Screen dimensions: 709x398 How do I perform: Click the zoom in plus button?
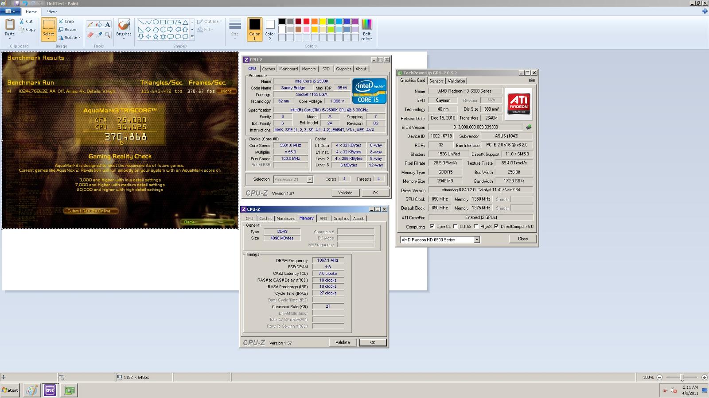[x=705, y=377]
